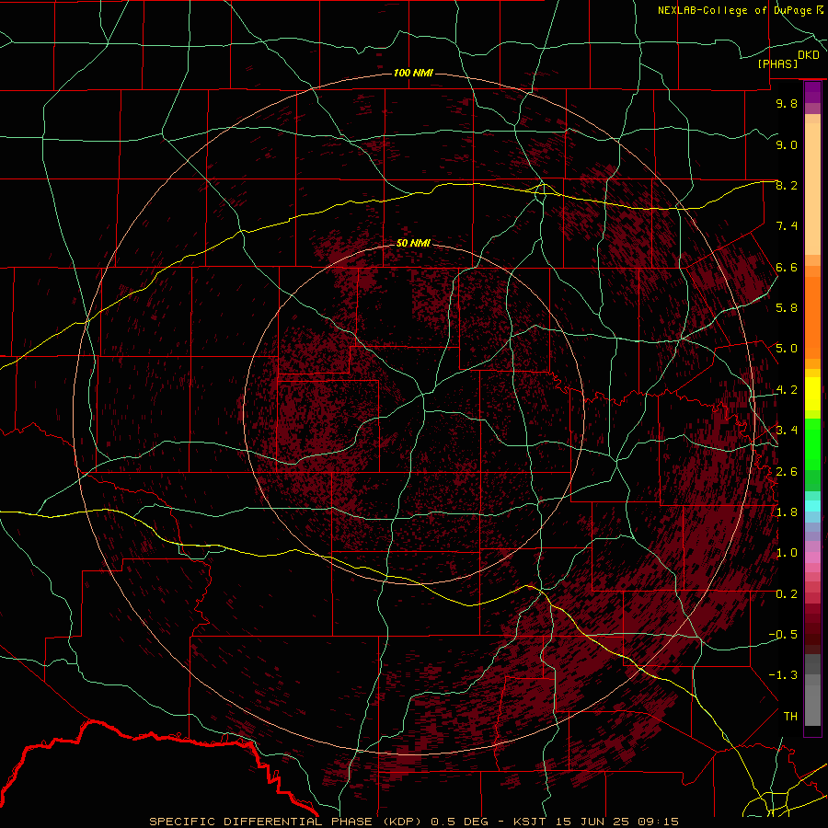Click the -0.5 value on the scale
The height and width of the screenshot is (828, 828).
[783, 635]
